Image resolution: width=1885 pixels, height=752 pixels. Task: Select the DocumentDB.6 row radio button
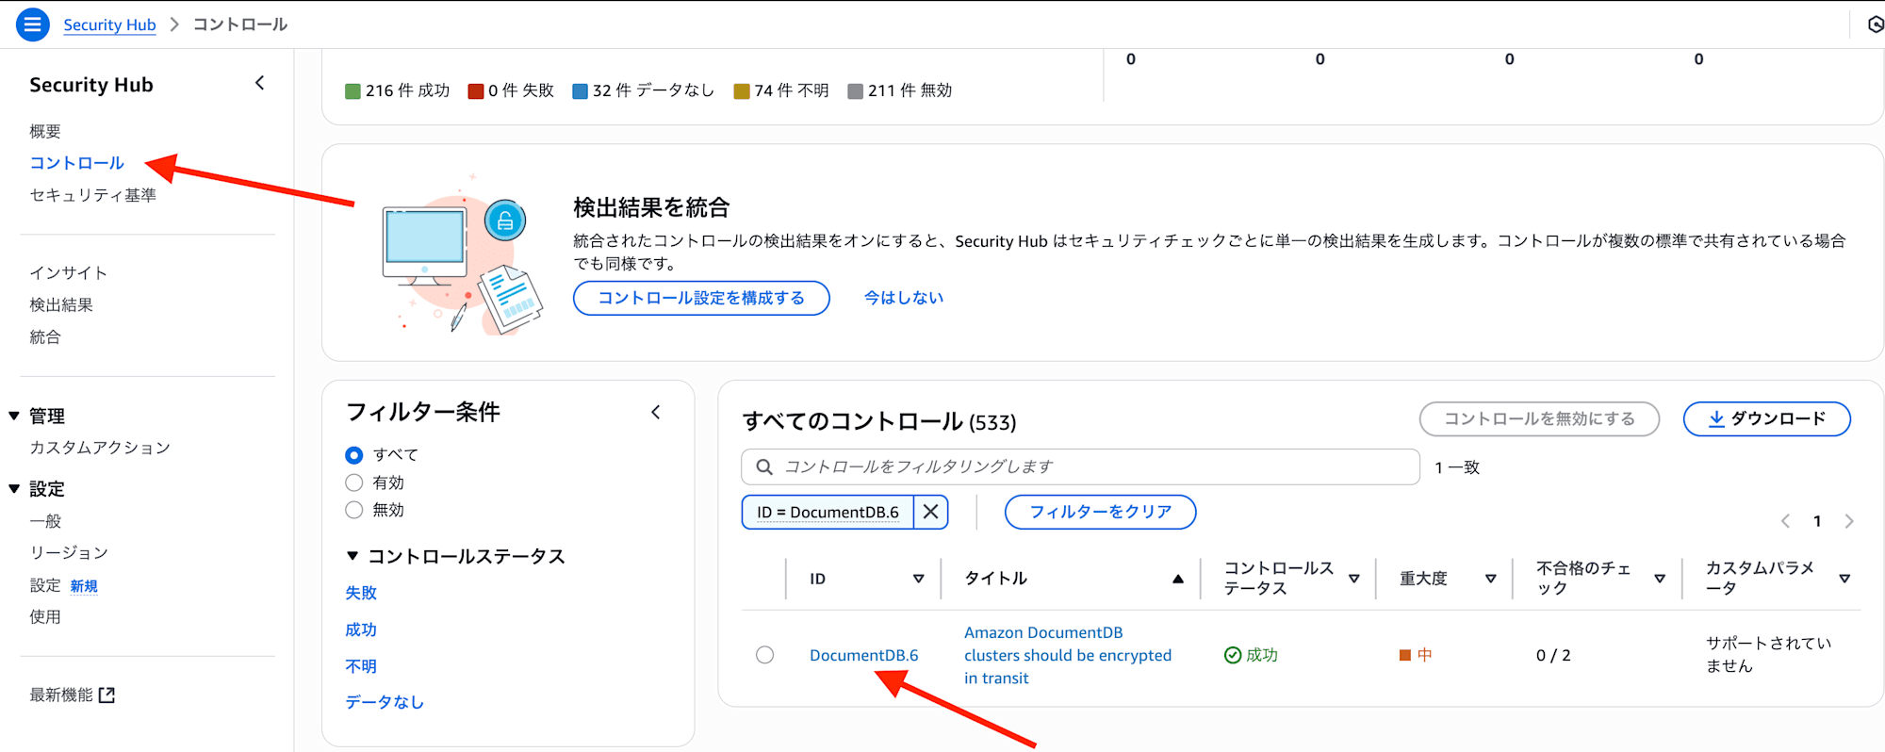pos(765,655)
